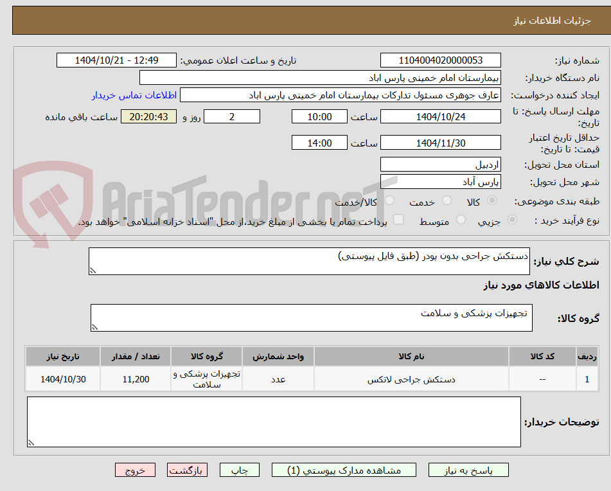This screenshot has width=611, height=491.
Task: Click the چاپ print button
Action: [239, 470]
